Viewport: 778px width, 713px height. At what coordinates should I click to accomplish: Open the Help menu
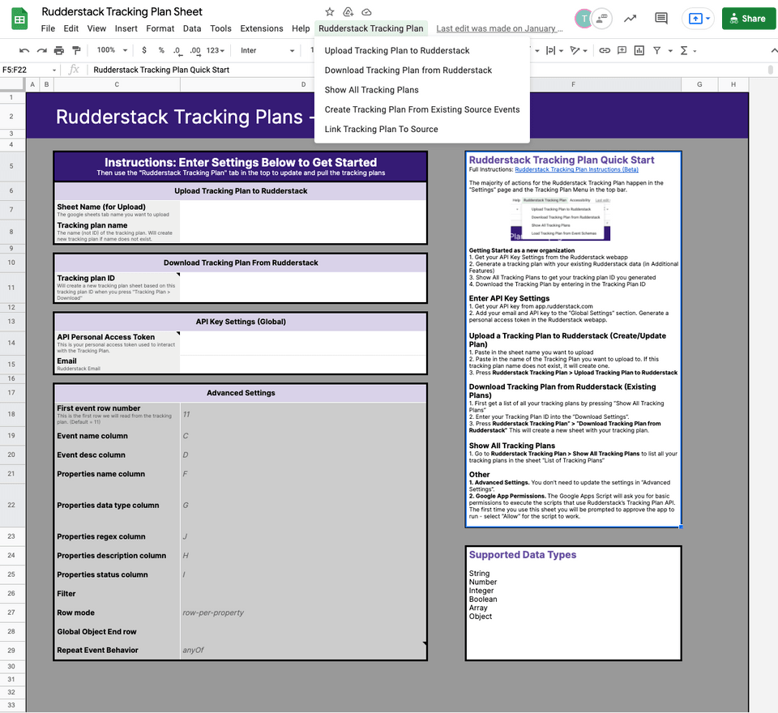(301, 28)
